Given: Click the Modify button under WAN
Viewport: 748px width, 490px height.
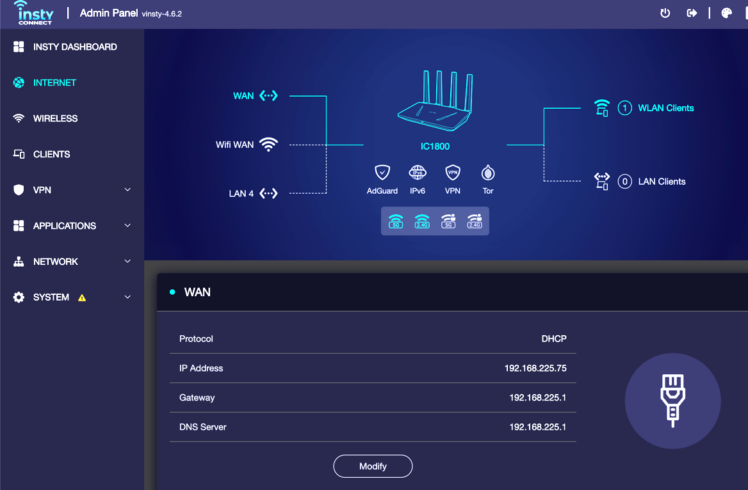Looking at the screenshot, I should click(373, 466).
